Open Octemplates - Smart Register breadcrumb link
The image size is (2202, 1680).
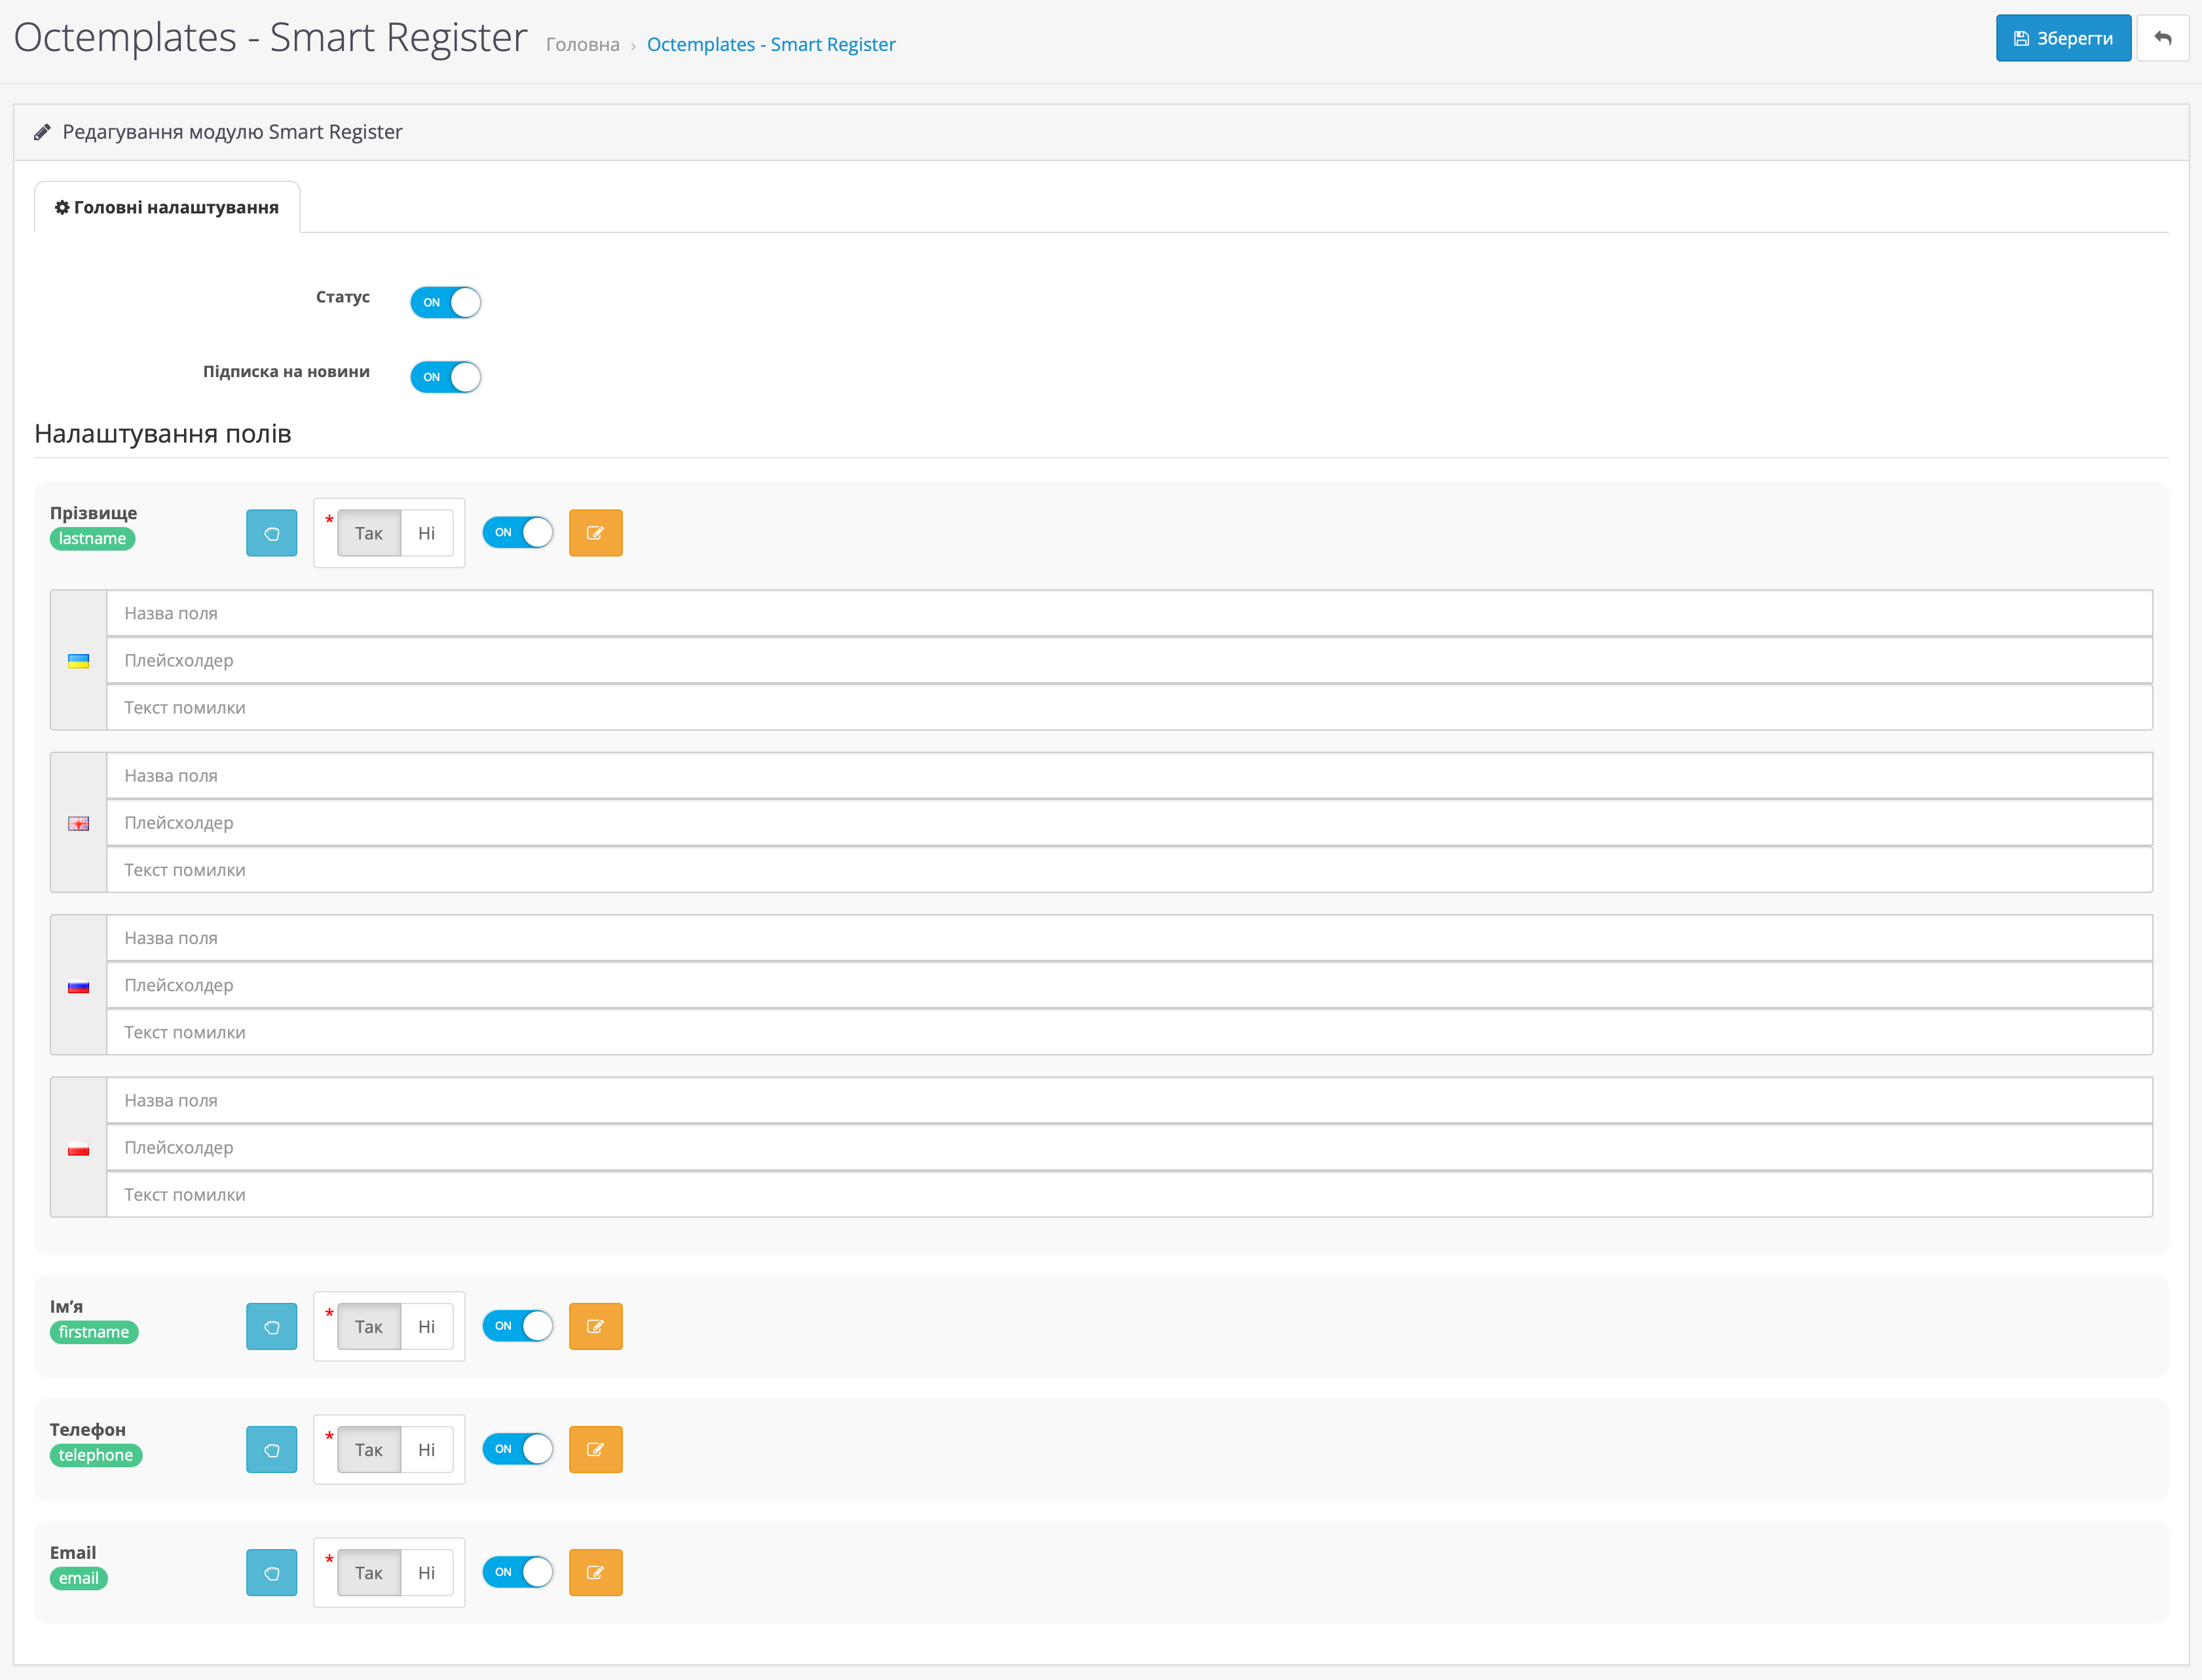click(x=770, y=44)
